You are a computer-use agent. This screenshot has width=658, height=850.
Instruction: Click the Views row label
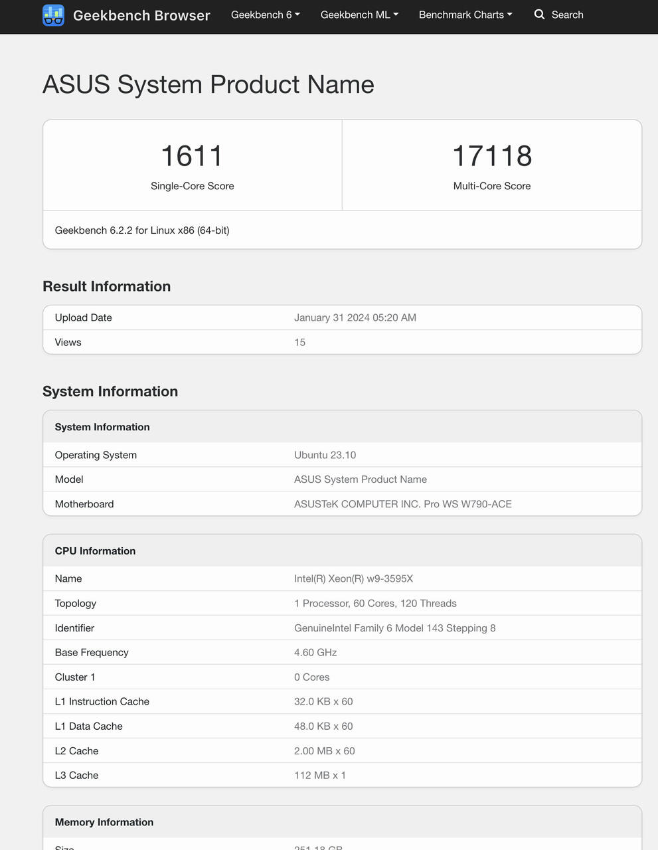(x=68, y=342)
